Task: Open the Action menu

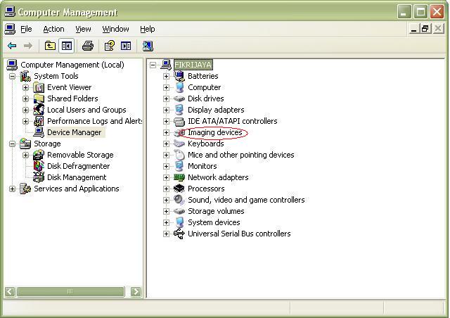Action: coord(53,29)
